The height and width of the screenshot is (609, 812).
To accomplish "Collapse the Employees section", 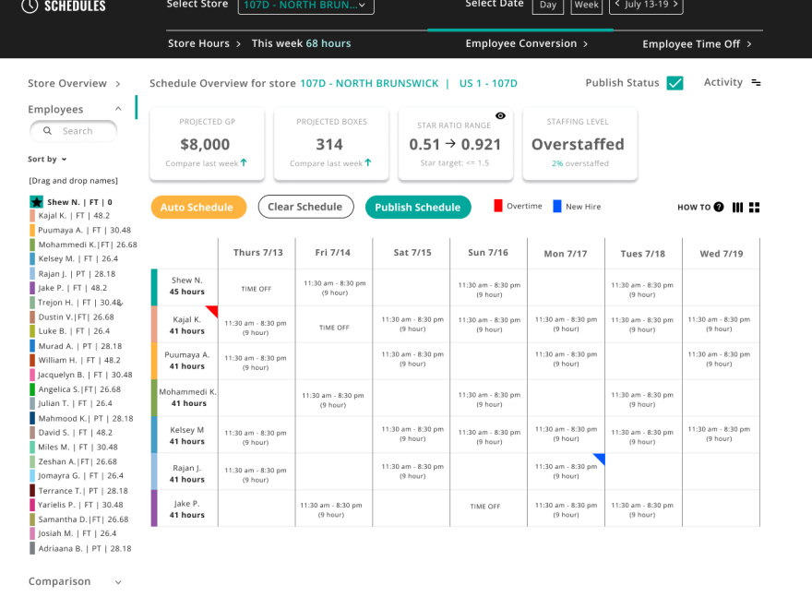I will [x=118, y=109].
